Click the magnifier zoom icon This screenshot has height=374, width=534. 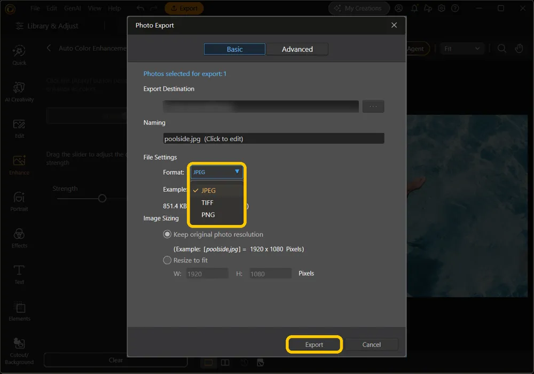tap(501, 49)
